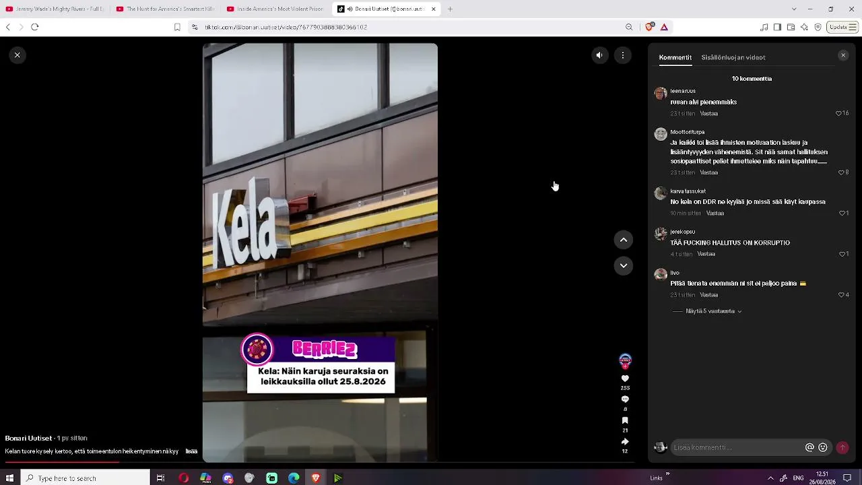The height and width of the screenshot is (485, 862).
Task: Switch to Inside America's Most Violent Prison tab
Action: coord(276,9)
